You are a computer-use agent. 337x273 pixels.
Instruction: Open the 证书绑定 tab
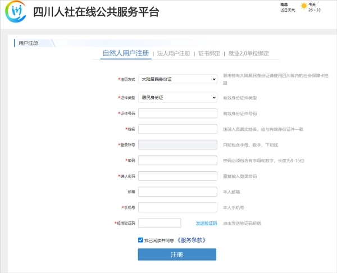209,54
